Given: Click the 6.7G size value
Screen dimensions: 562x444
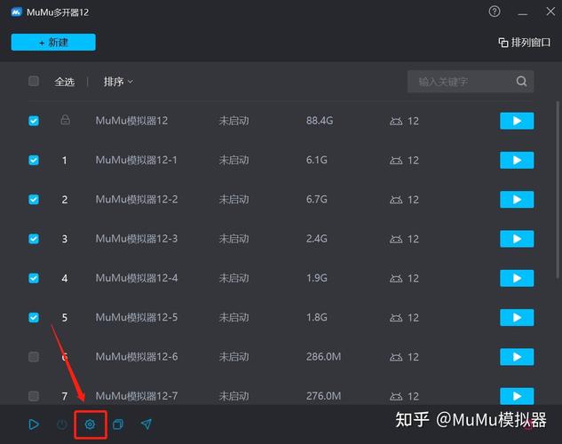Looking at the screenshot, I should [x=316, y=199].
